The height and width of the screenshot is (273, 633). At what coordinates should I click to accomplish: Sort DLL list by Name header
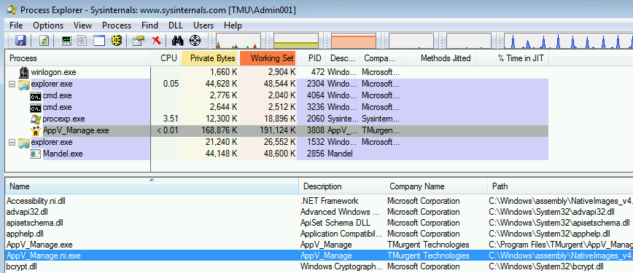click(152, 186)
